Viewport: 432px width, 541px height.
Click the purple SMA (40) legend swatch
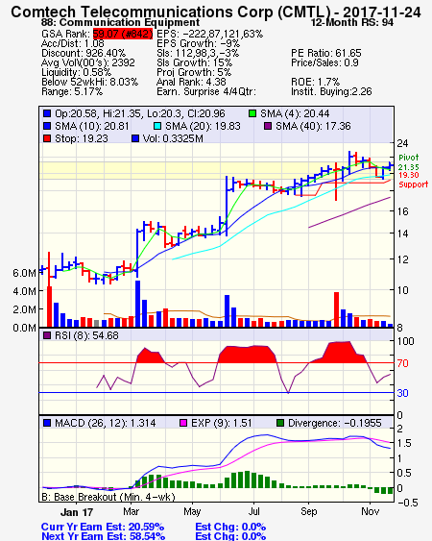268,126
